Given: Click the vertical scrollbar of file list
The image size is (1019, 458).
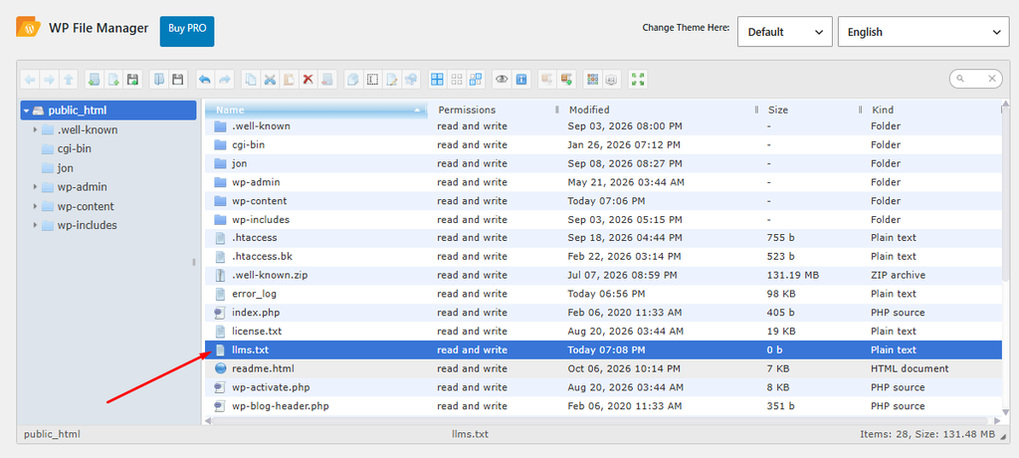Looking at the screenshot, I should tap(1006, 195).
